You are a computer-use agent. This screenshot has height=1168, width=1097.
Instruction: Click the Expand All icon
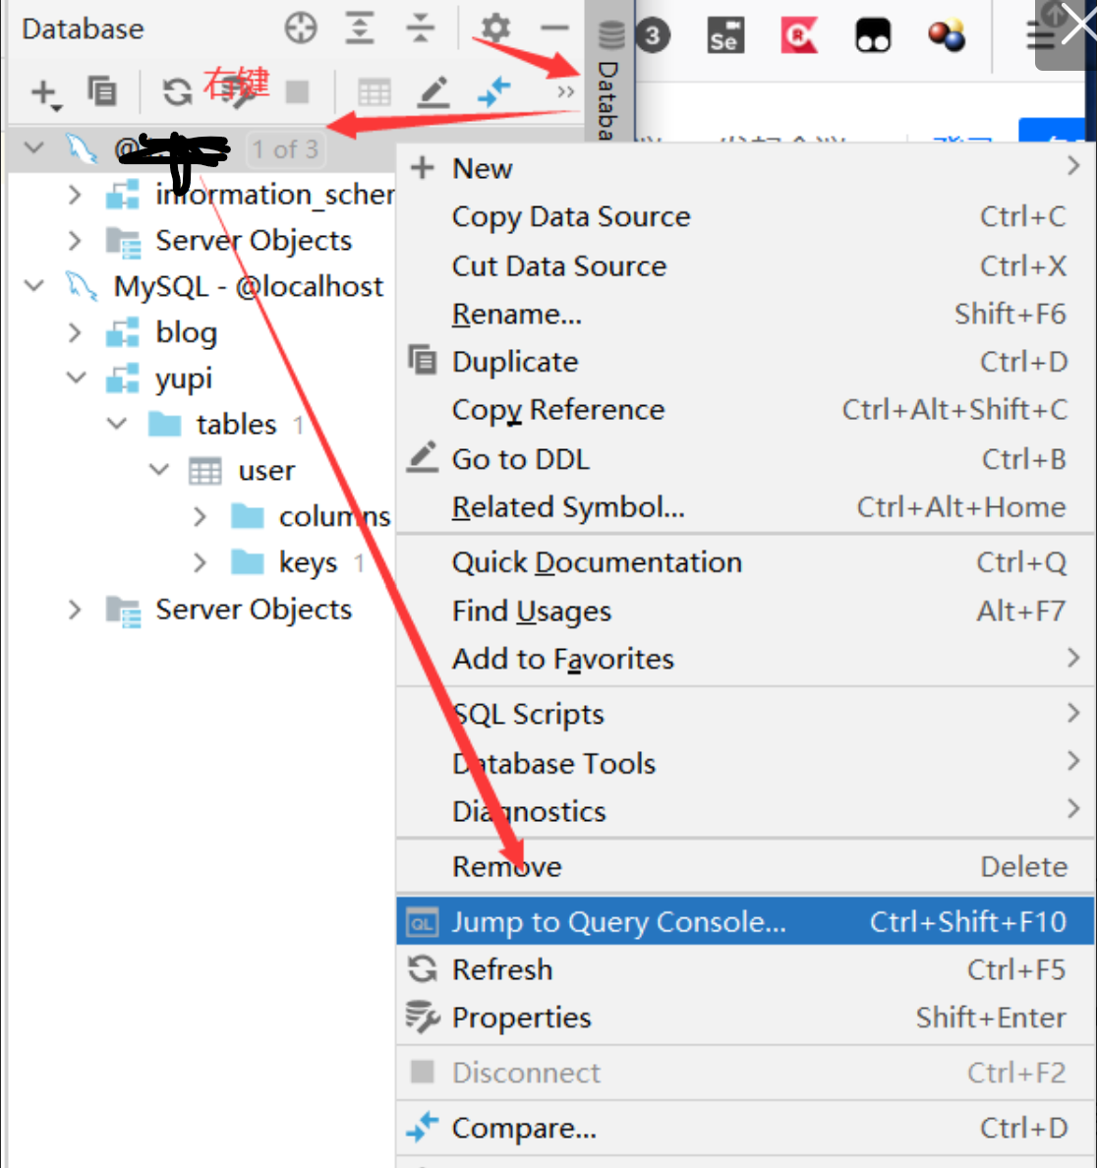click(x=360, y=29)
